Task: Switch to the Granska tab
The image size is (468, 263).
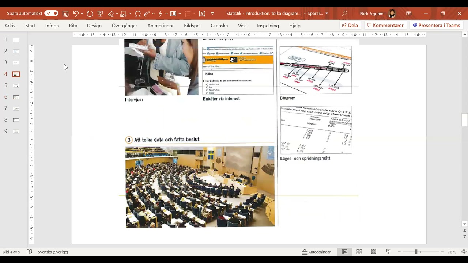Action: (x=219, y=26)
